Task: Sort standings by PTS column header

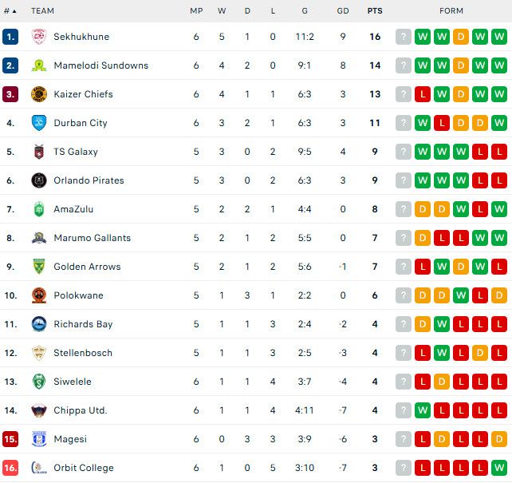Action: 374,11
